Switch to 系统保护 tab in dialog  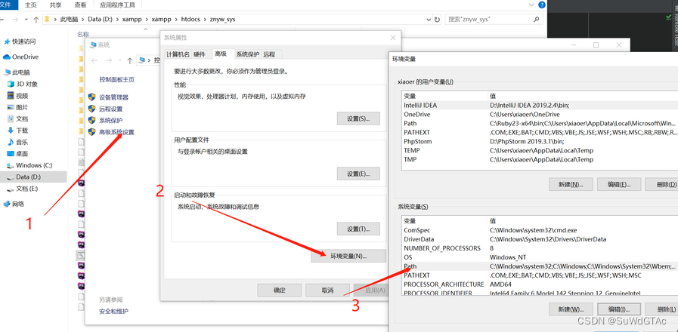tap(248, 54)
